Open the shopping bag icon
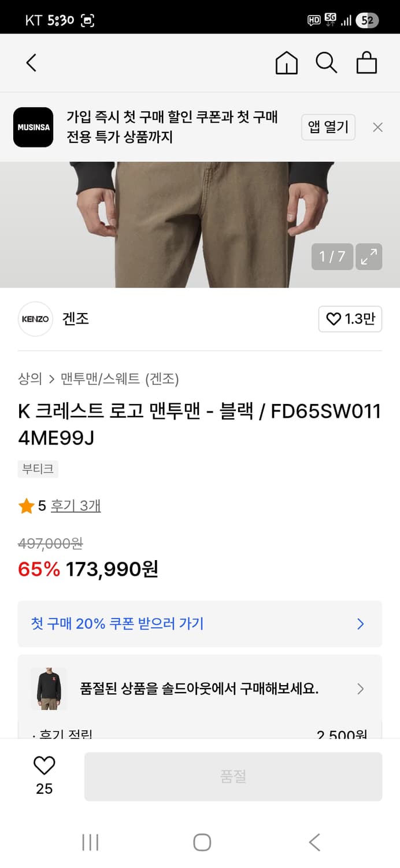The width and height of the screenshot is (400, 868). pyautogui.click(x=366, y=62)
